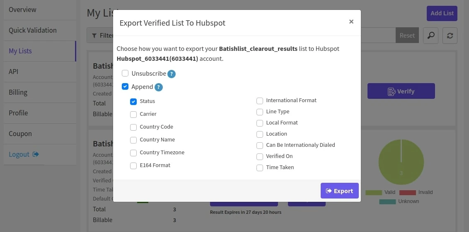The height and width of the screenshot is (232, 469).
Task: Click the Verify button
Action: point(401,91)
